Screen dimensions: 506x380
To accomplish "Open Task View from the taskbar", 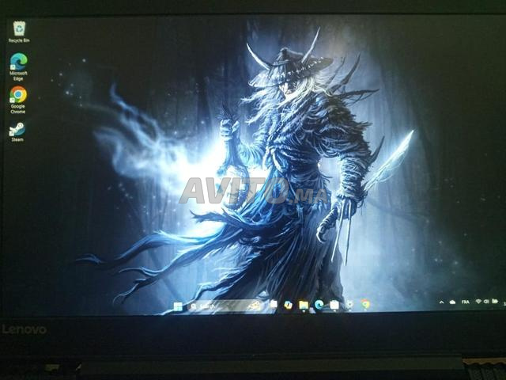I will (274, 304).
